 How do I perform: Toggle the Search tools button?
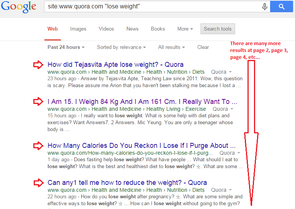[218, 29]
